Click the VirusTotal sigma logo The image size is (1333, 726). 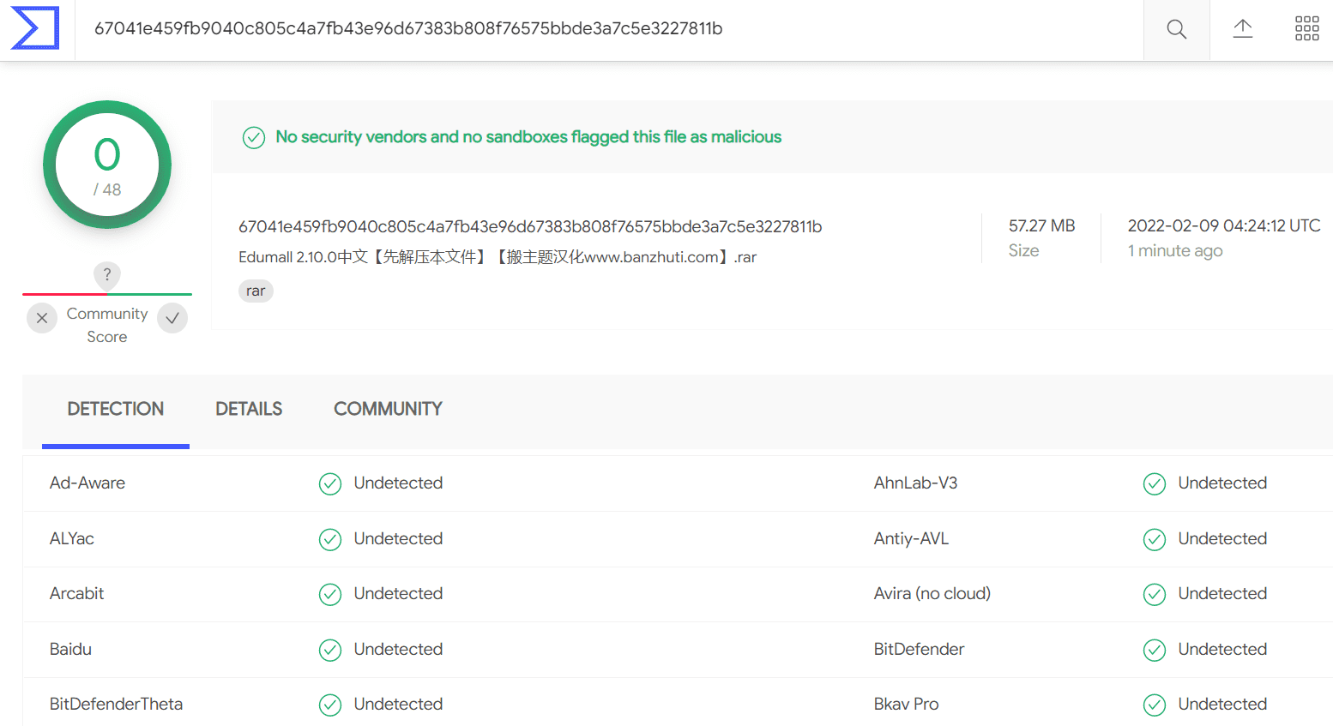pyautogui.click(x=35, y=28)
